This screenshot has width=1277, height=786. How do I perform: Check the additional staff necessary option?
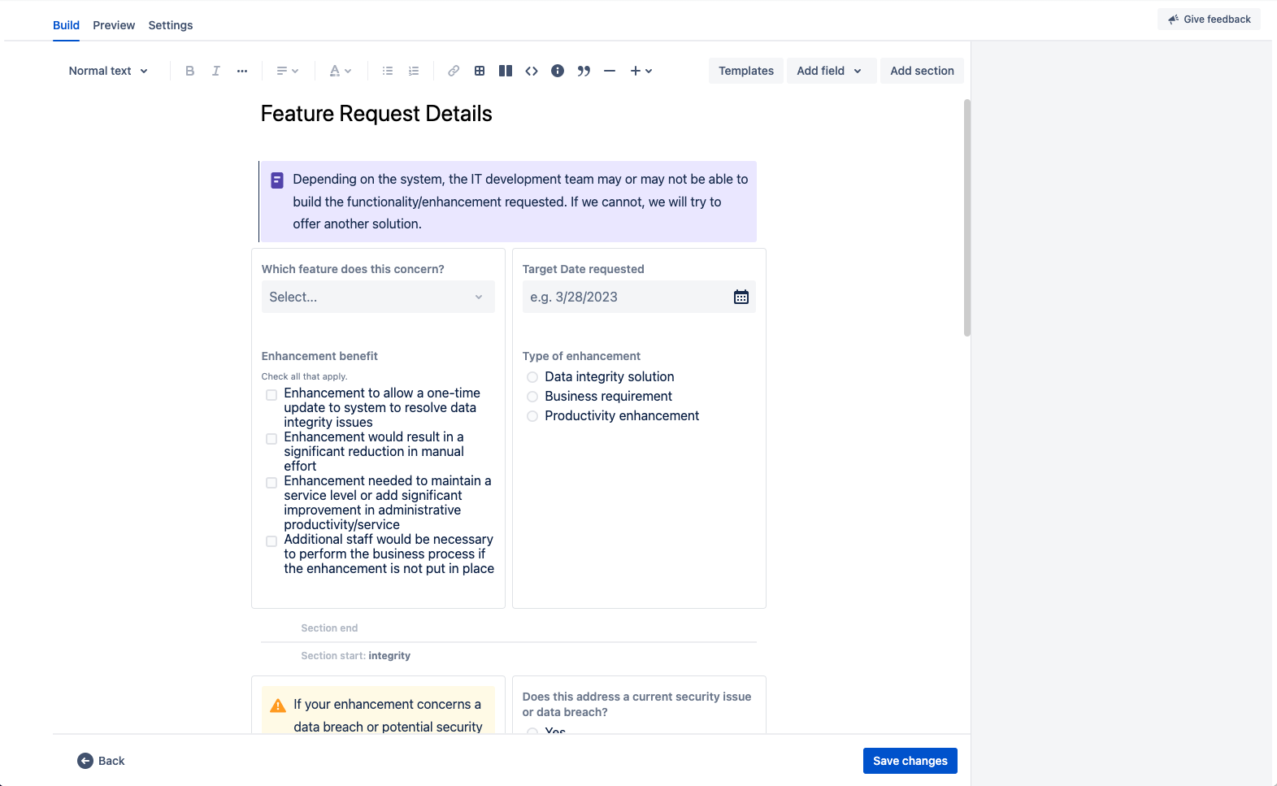(x=271, y=541)
